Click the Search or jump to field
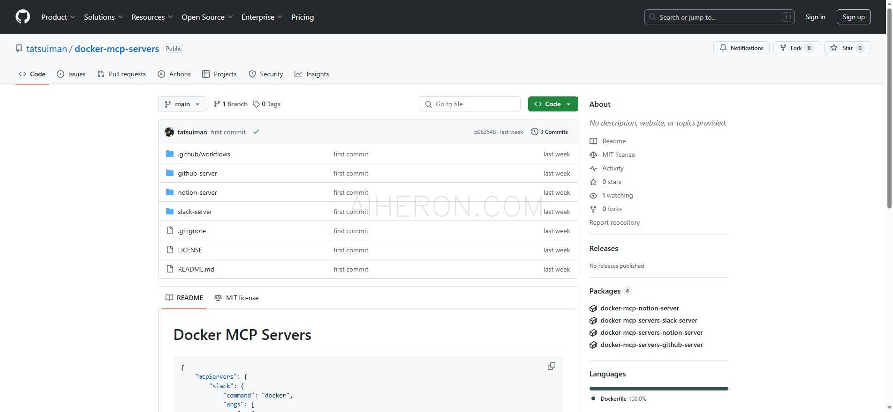This screenshot has width=893, height=412. [719, 17]
